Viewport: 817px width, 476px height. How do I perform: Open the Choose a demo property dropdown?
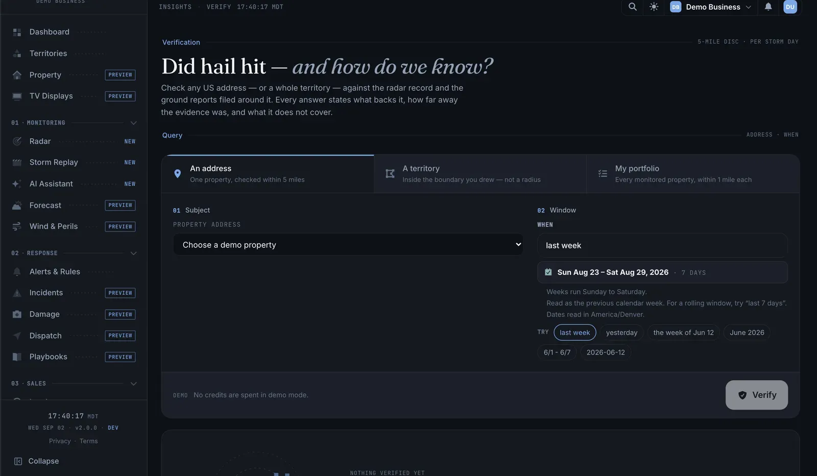click(348, 245)
